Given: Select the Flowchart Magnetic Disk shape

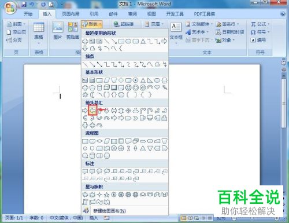Looking at the screenshot, I should tap(92, 156).
